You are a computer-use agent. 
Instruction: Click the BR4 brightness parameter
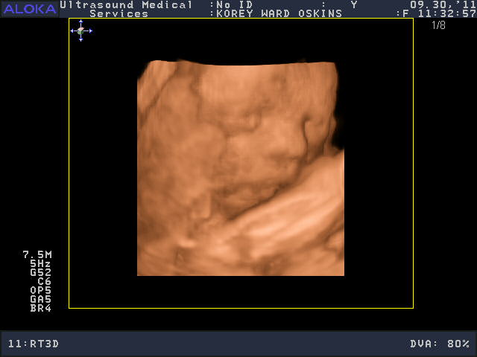41,308
